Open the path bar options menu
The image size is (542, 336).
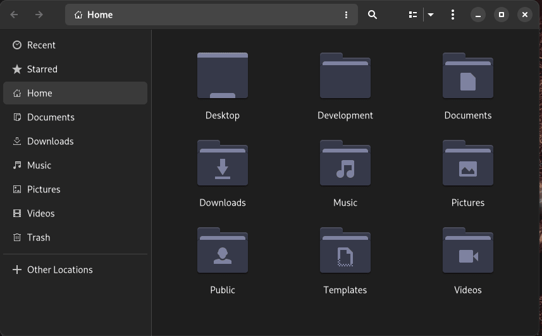tap(346, 15)
